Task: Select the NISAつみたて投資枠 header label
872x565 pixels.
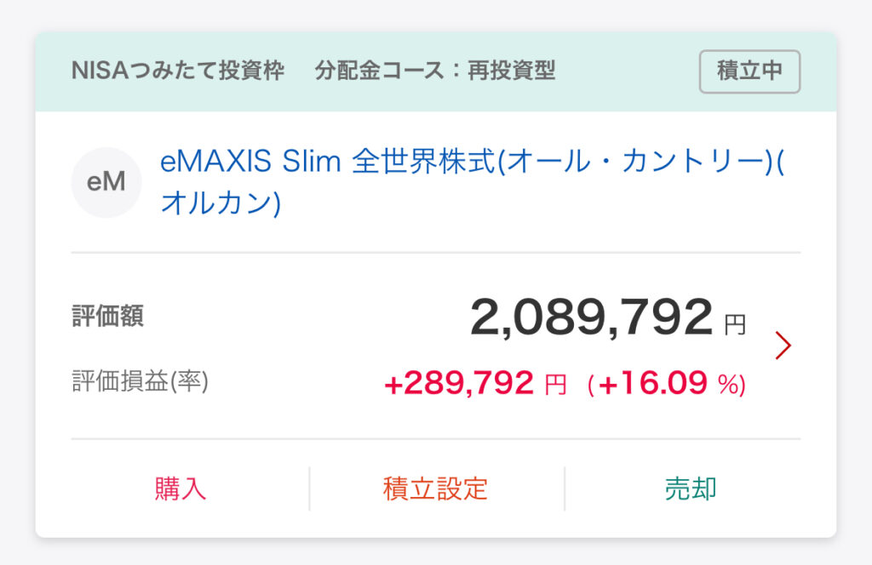Action: [x=178, y=71]
